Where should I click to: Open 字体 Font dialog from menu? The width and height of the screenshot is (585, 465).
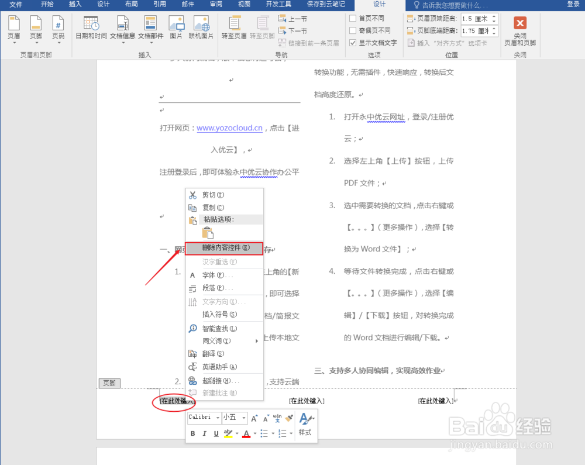click(224, 275)
